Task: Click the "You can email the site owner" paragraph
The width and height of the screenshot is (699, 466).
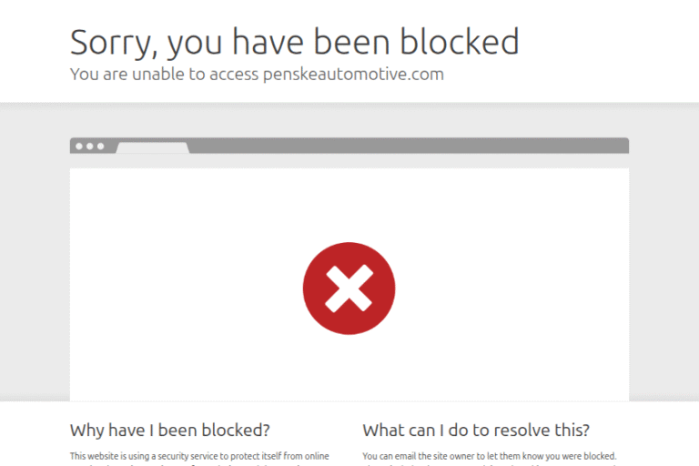Action: pos(489,456)
